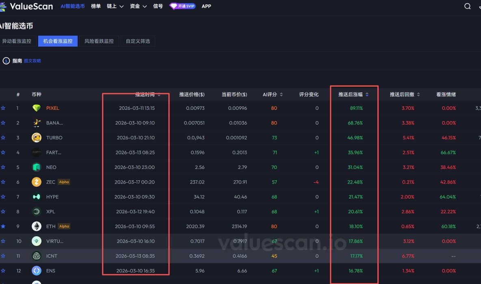The width and height of the screenshot is (481, 284).
Task: Click the PIXEL coin icon
Action: coord(37,108)
